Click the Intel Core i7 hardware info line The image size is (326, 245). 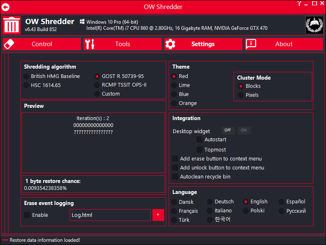177,28
